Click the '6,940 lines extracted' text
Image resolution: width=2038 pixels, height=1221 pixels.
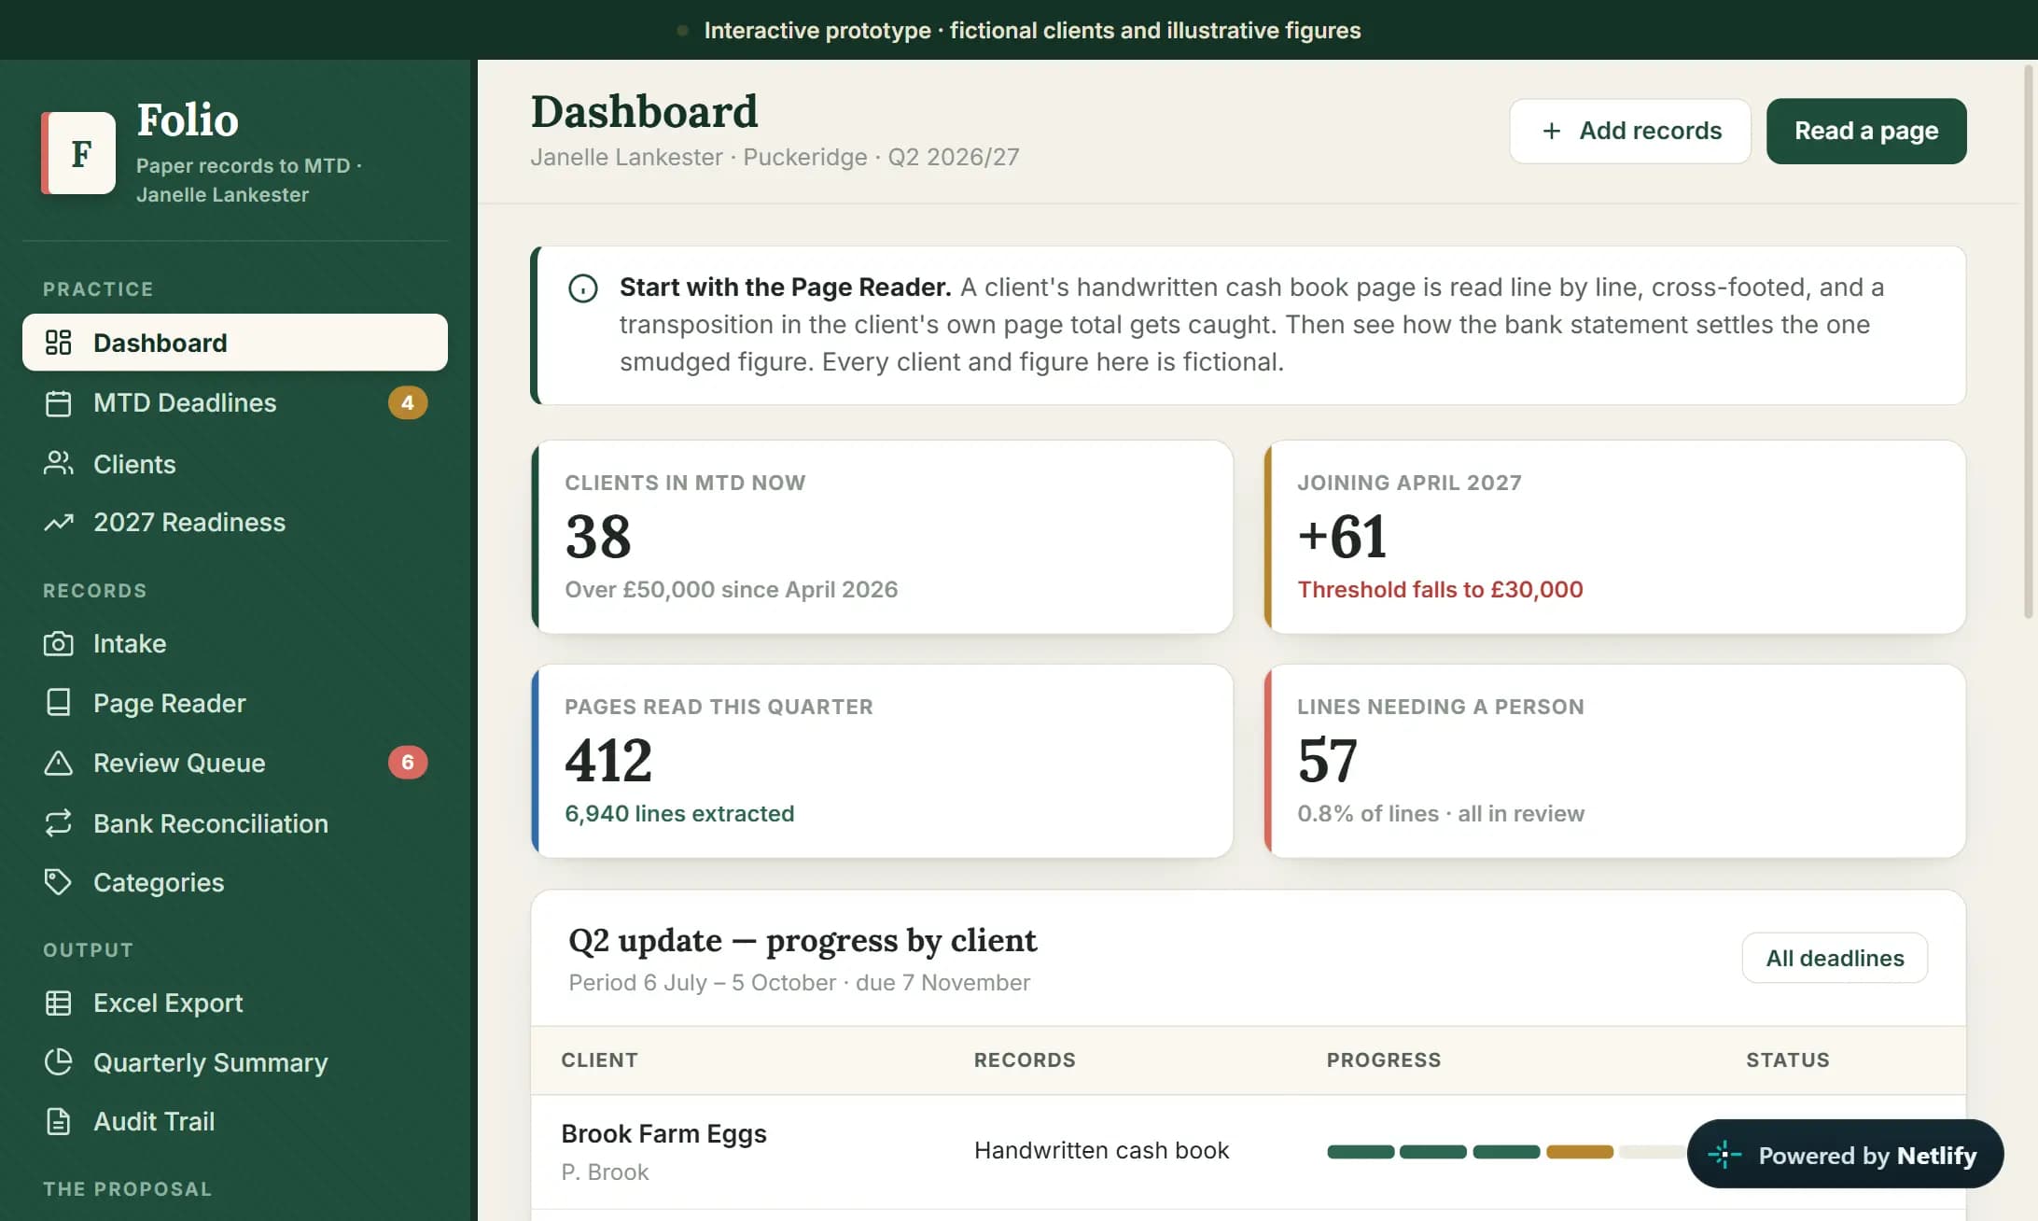(x=679, y=814)
